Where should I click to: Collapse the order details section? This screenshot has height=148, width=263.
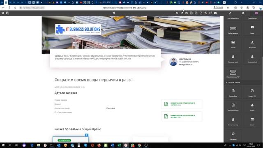[x=233, y=82]
